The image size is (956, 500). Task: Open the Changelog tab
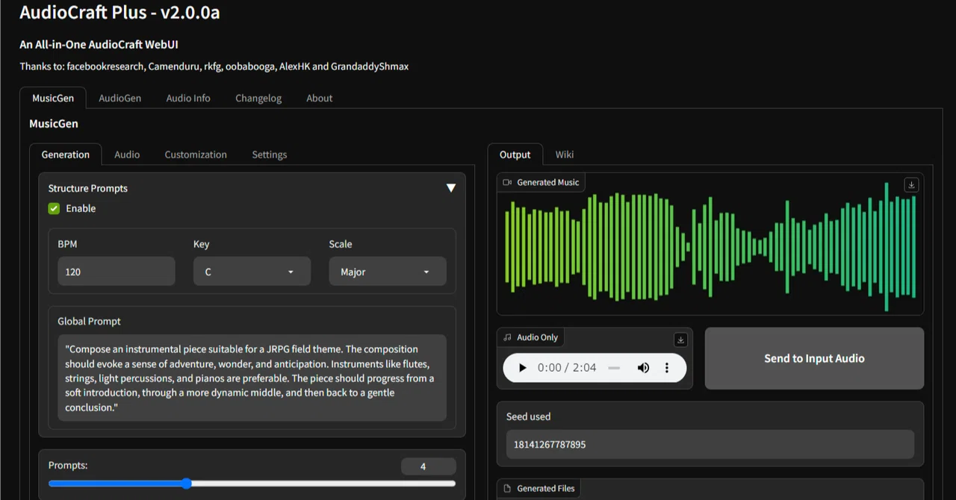tap(258, 98)
